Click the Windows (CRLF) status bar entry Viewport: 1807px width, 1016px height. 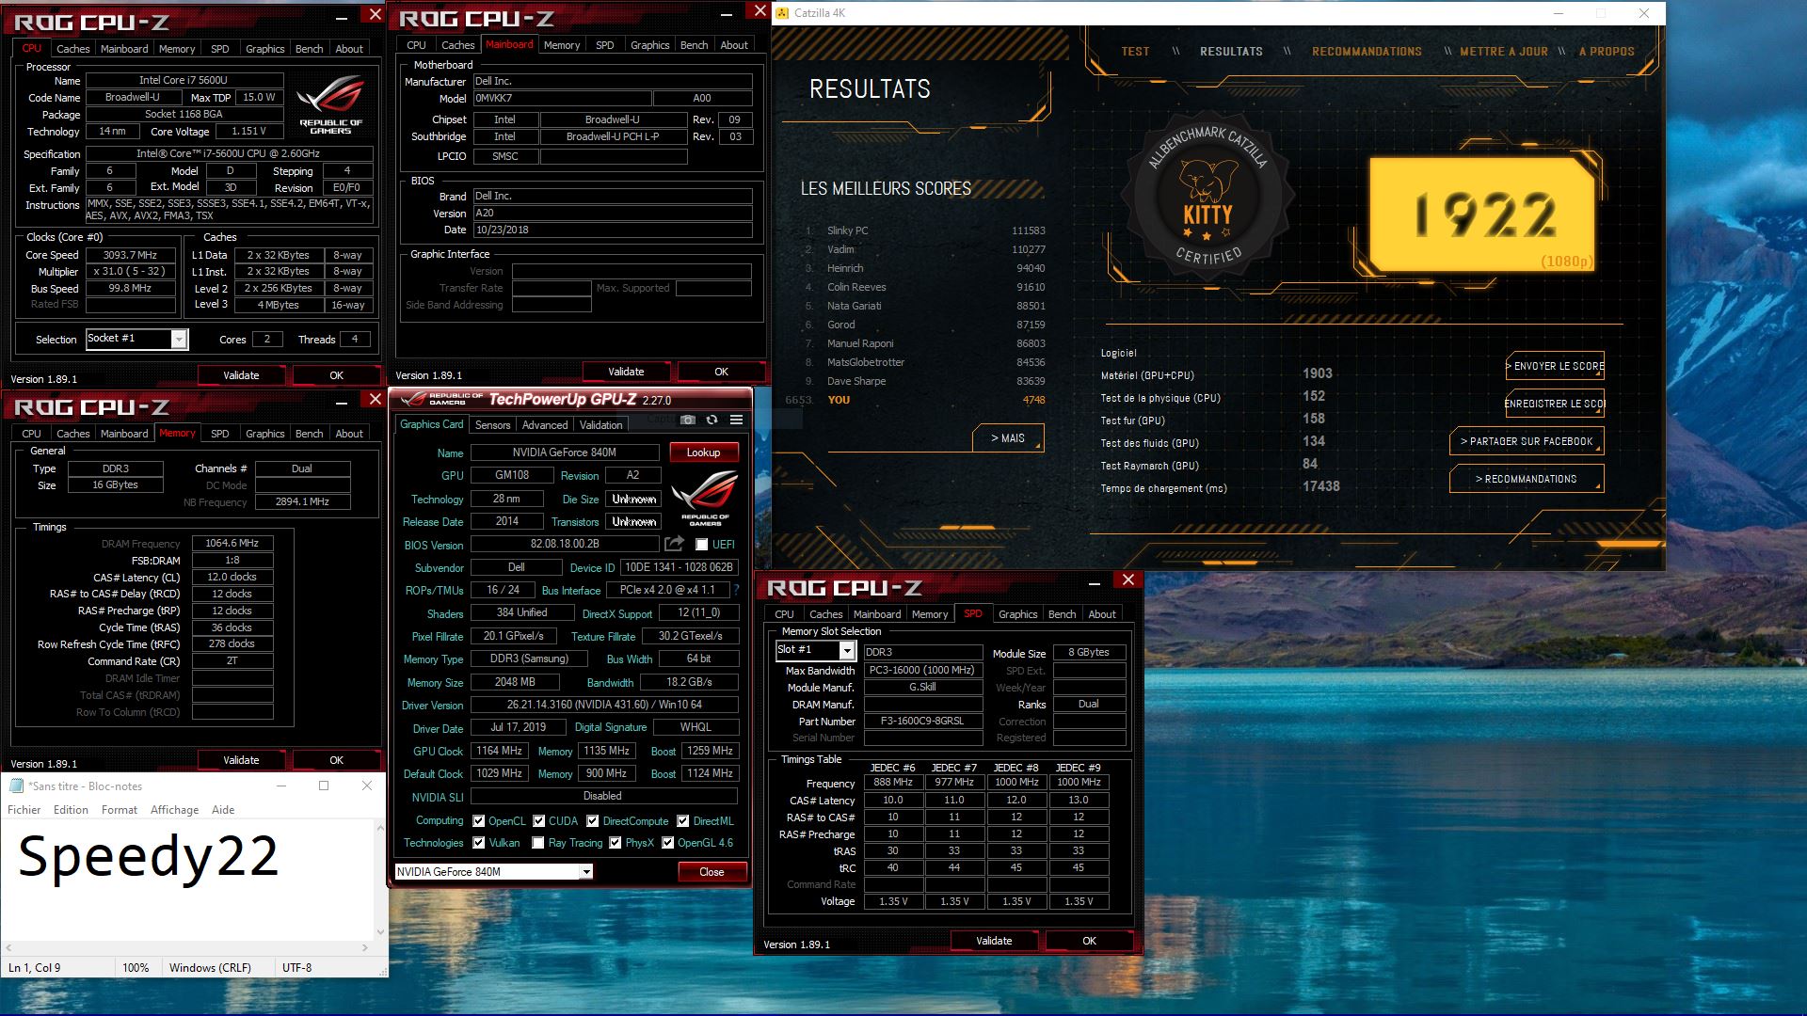point(210,967)
